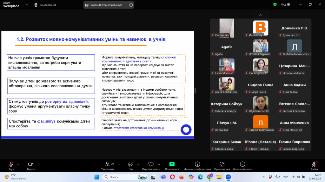Expand video options arrow next to Видео
The height and width of the screenshot is (182, 325).
pyautogui.click(x=38, y=164)
